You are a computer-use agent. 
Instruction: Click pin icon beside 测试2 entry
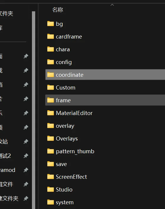pos(26,156)
